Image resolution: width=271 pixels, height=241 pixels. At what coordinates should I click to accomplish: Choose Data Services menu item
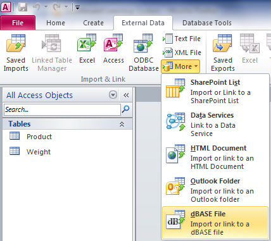click(x=215, y=124)
